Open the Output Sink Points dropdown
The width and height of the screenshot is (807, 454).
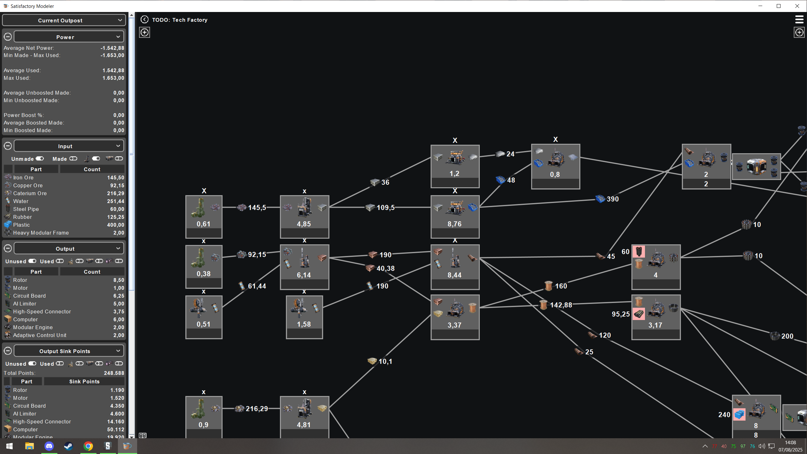click(x=69, y=351)
